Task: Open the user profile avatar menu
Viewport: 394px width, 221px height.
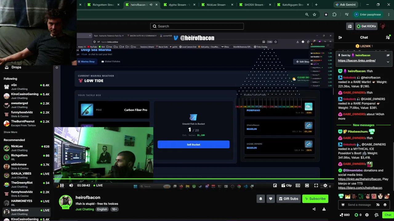Action: point(383,26)
